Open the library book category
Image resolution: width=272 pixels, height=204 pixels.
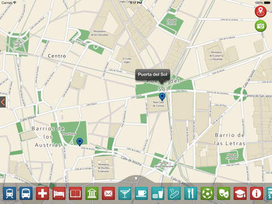tap(75, 193)
